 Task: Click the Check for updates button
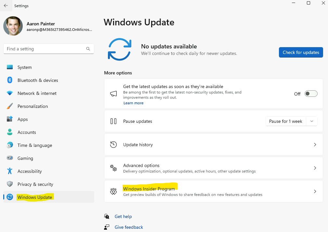[x=301, y=52]
